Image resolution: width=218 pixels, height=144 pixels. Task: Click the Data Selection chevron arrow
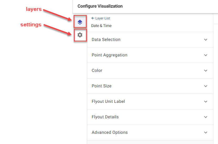coord(206,40)
